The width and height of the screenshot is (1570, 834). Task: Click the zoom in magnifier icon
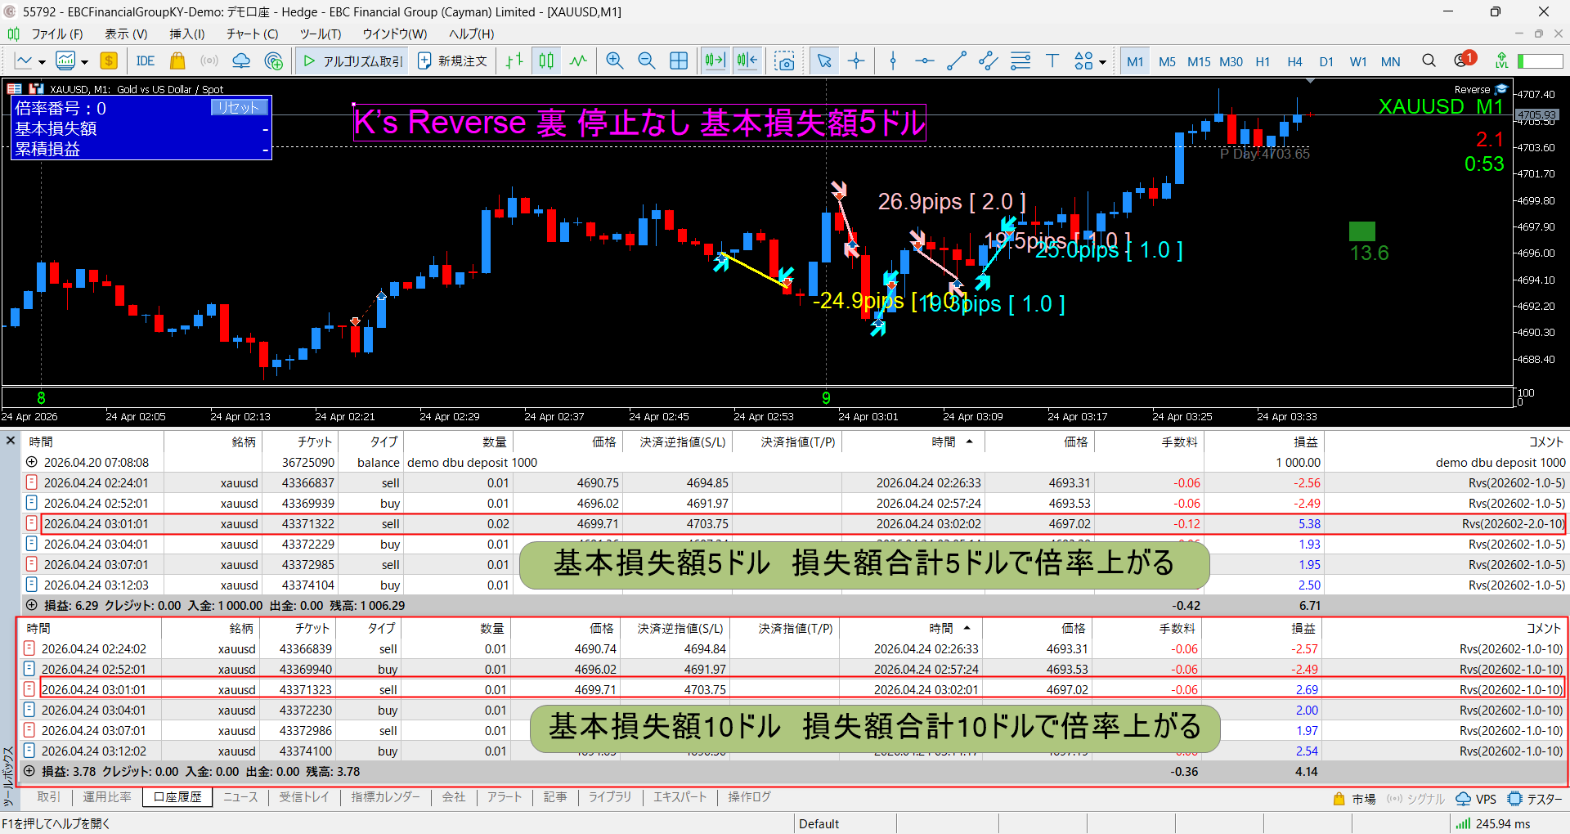614,61
